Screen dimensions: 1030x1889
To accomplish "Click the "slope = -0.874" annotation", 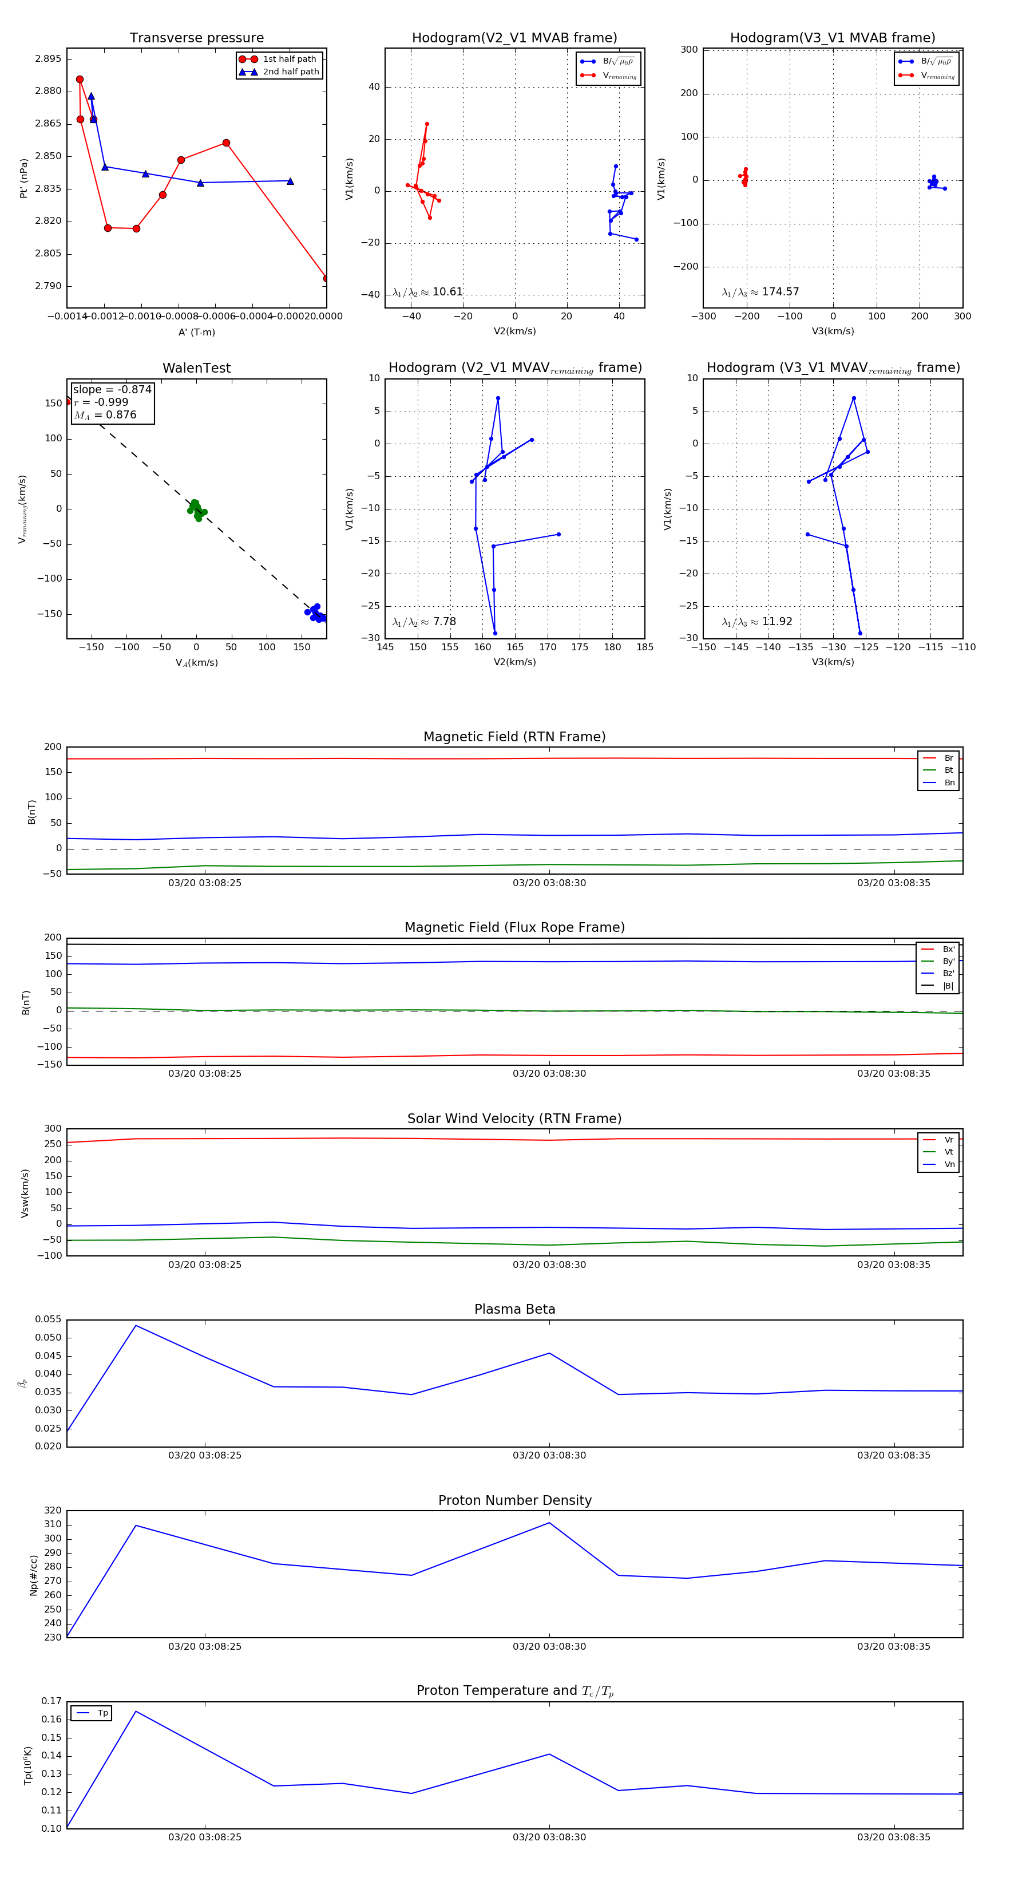I will [112, 389].
